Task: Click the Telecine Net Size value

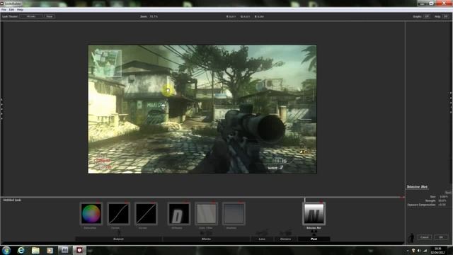Action: pyautogui.click(x=443, y=197)
